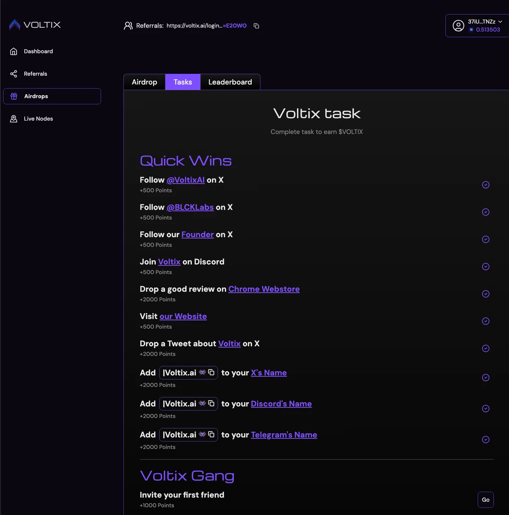Click Go for Invite your first friend

486,500
